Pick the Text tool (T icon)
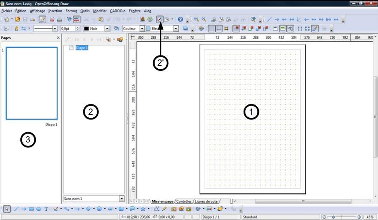Viewport: 378px width, 220px height. (46, 209)
